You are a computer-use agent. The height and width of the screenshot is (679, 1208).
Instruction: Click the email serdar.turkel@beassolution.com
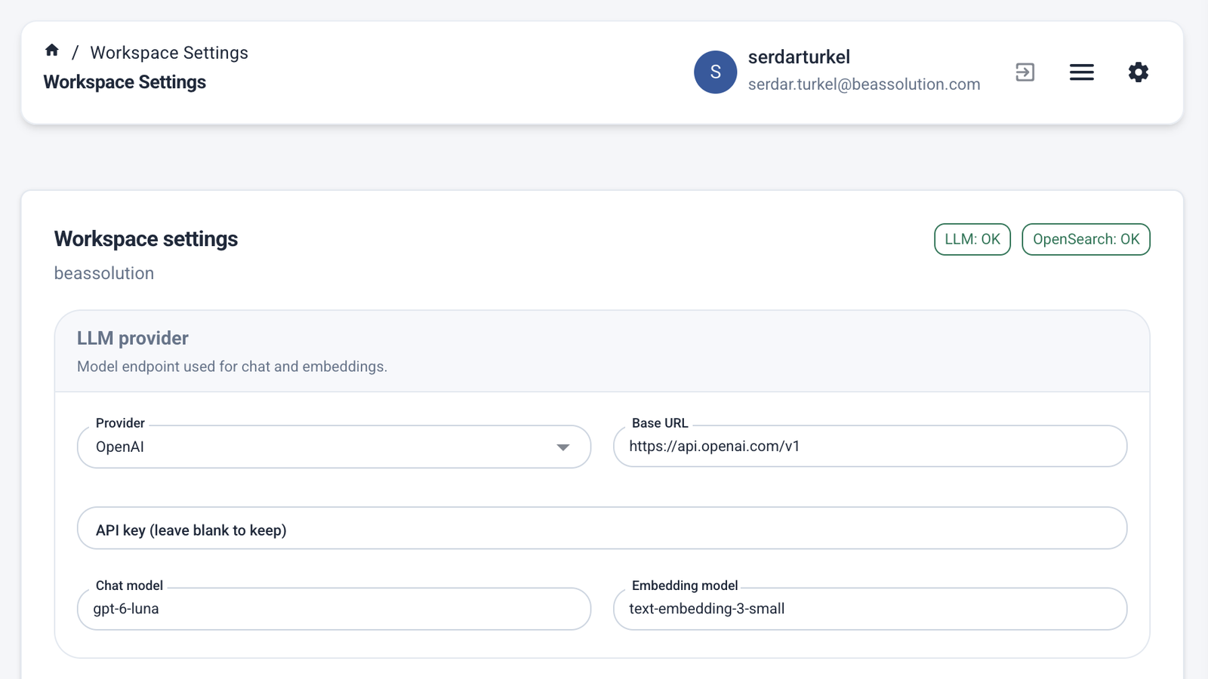tap(864, 84)
